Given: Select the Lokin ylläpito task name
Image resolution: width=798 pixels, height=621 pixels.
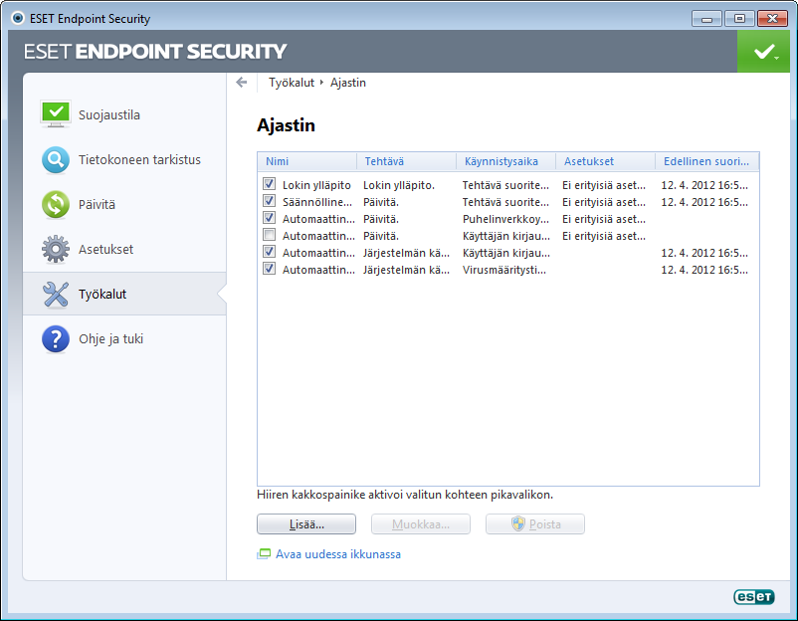Looking at the screenshot, I should click(x=316, y=185).
